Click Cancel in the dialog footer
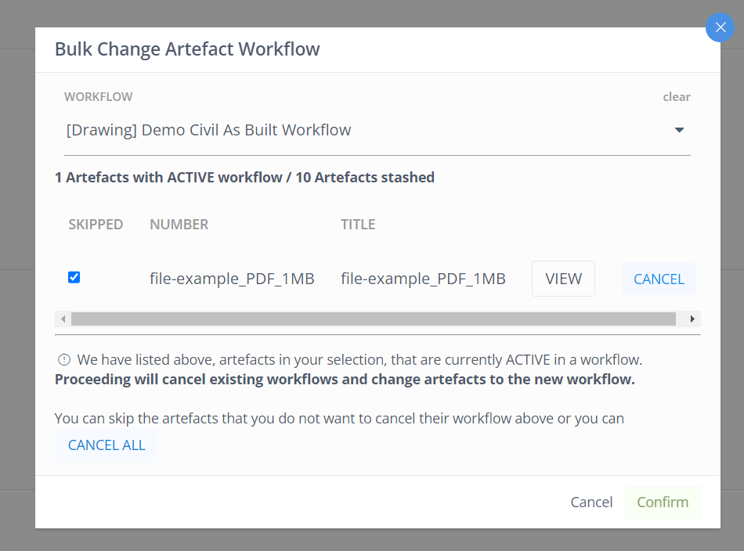 [591, 502]
